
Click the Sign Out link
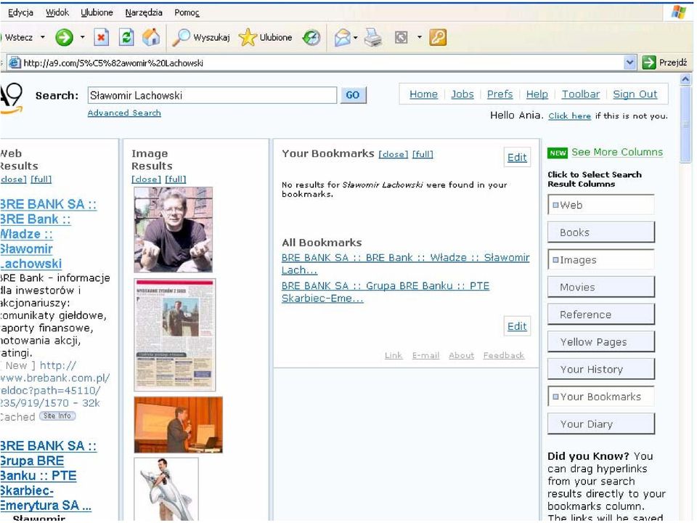(x=635, y=94)
